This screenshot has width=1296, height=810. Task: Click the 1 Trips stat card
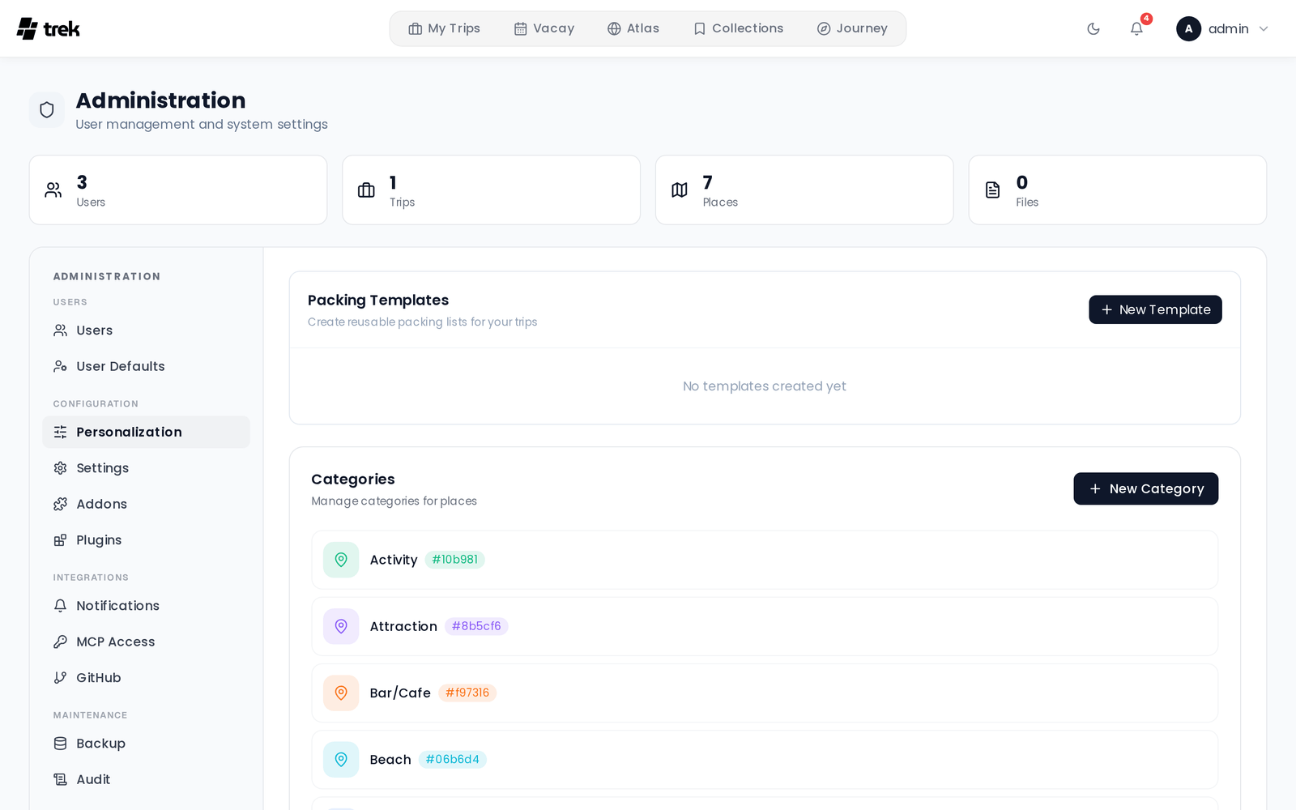coord(491,190)
